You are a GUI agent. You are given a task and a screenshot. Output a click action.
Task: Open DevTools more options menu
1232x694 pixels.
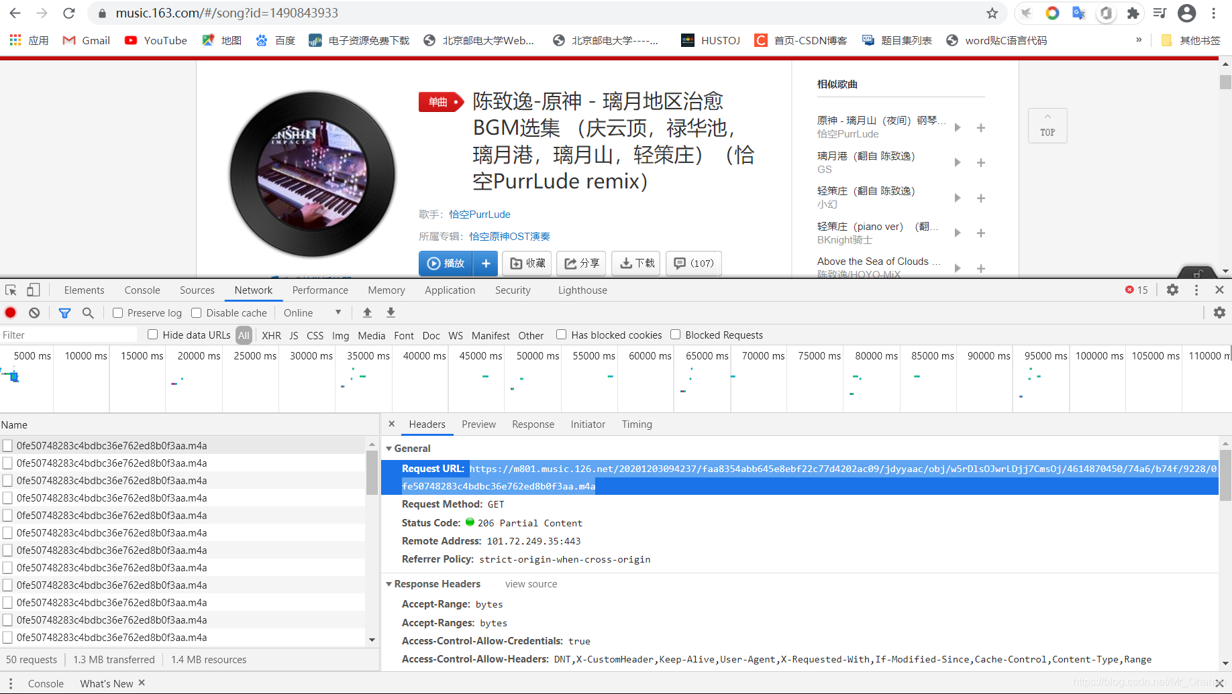(x=1196, y=290)
